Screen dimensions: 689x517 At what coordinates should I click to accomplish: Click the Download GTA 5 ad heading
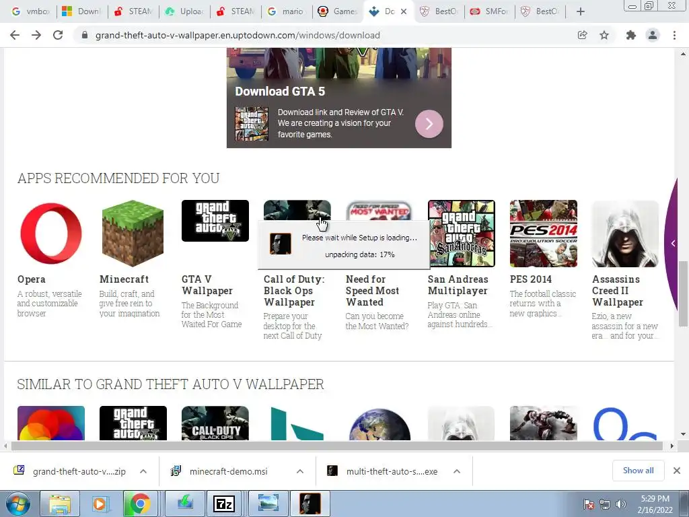(280, 92)
